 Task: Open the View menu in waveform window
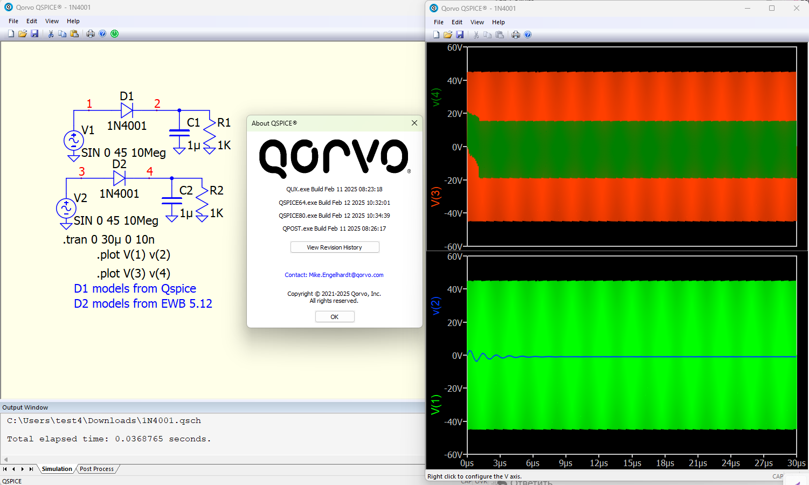[477, 22]
